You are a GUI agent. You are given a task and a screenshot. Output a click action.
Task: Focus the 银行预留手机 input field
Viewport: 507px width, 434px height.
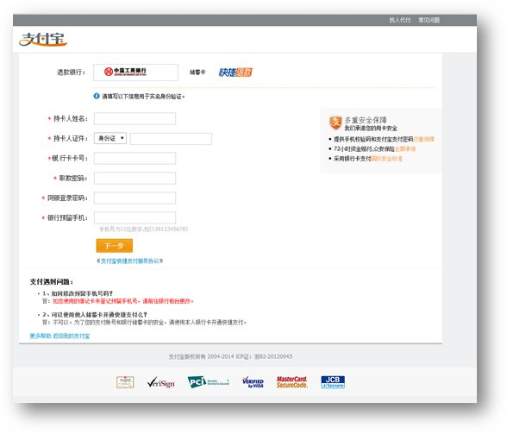coord(135,217)
